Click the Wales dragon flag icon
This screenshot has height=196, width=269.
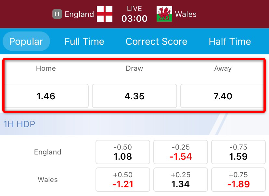(164, 14)
